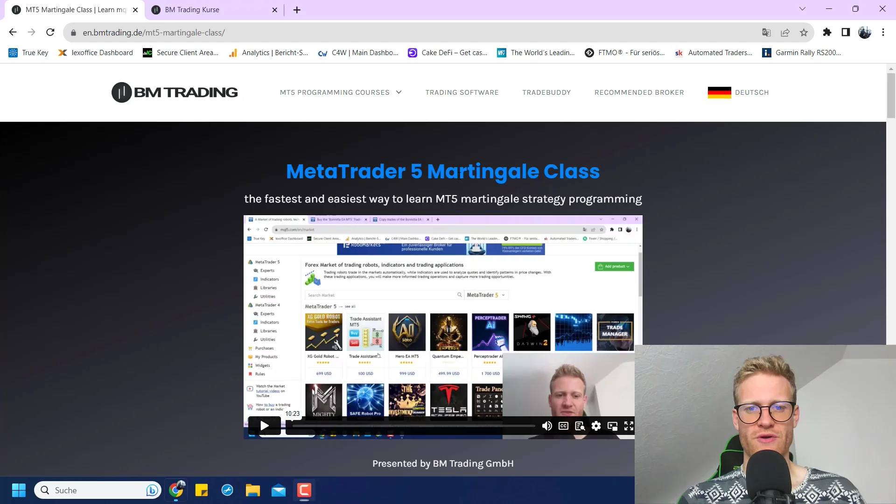This screenshot has width=896, height=504.
Task: Translate page using address bar translate icon
Action: [x=766, y=33]
